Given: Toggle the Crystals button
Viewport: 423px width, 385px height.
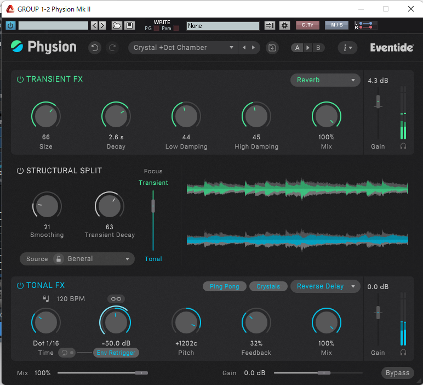Looking at the screenshot, I should click(268, 286).
